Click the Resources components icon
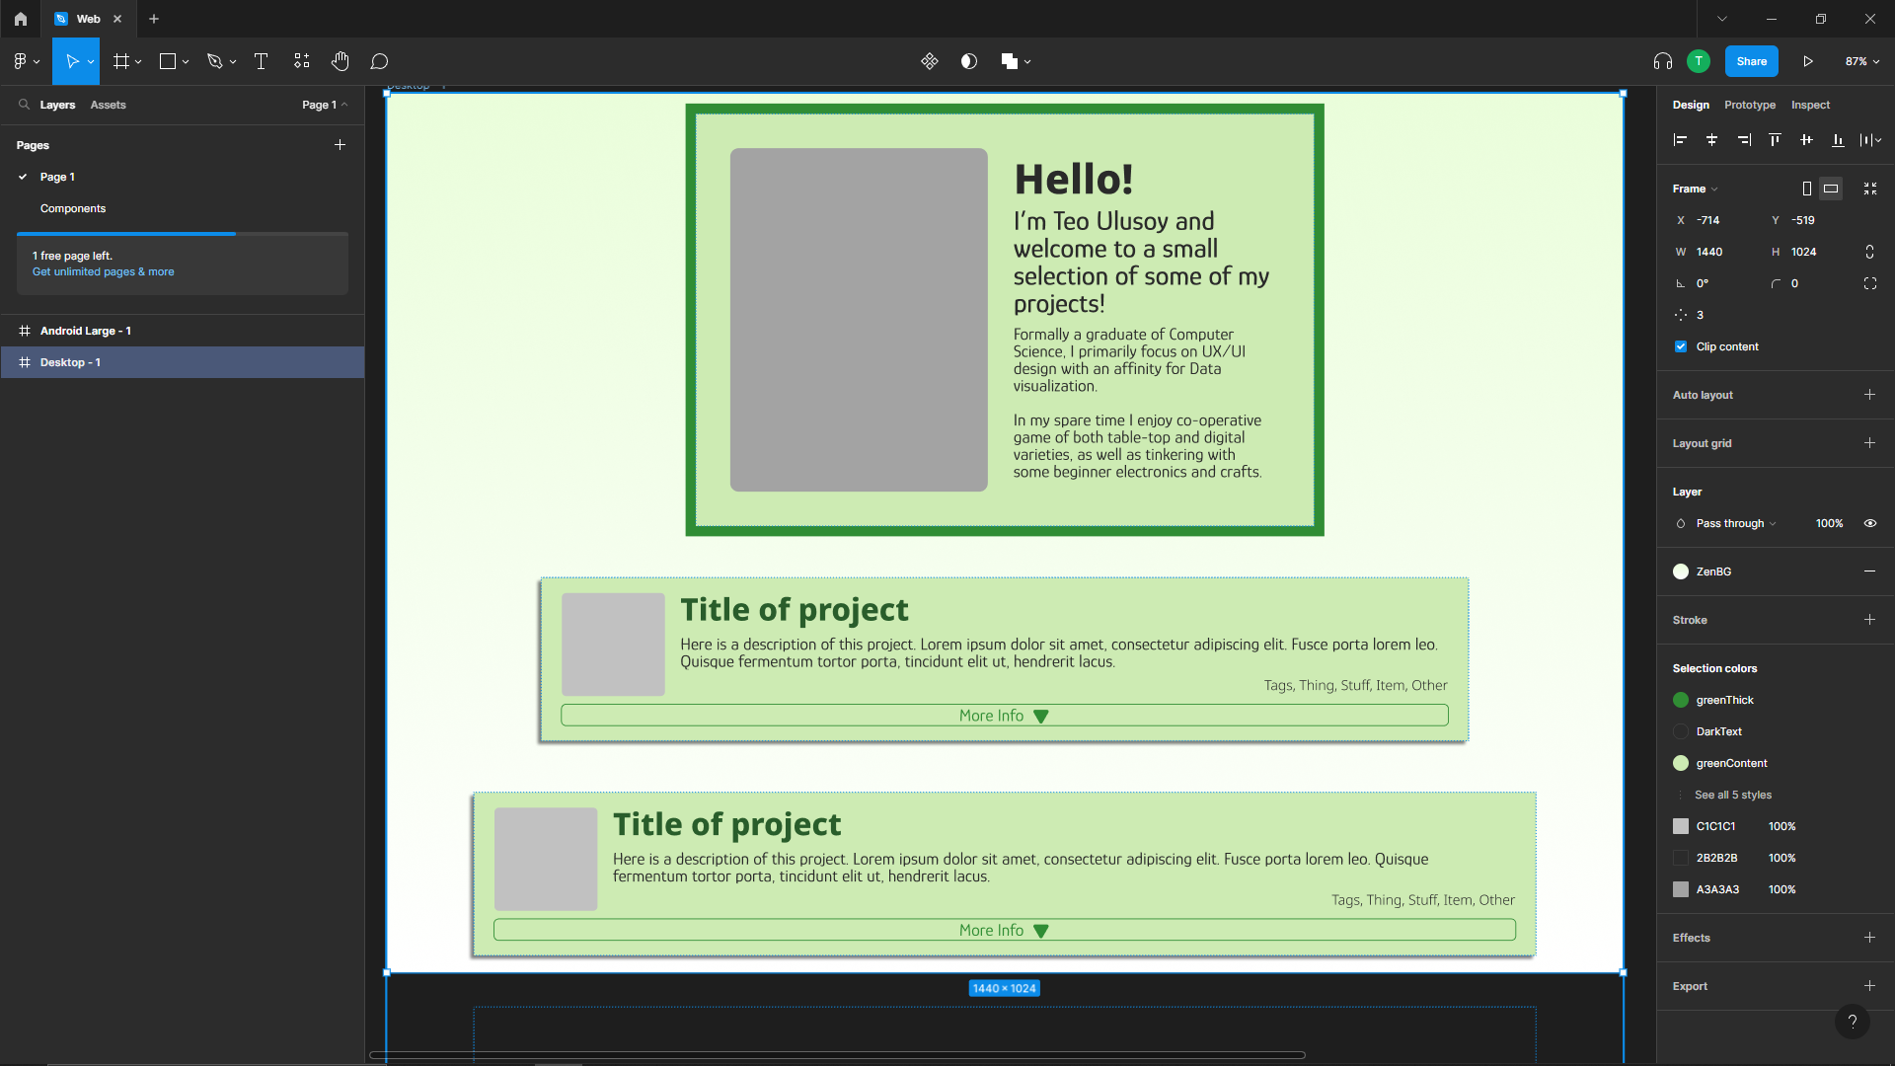This screenshot has height=1066, width=1895. pyautogui.click(x=301, y=61)
